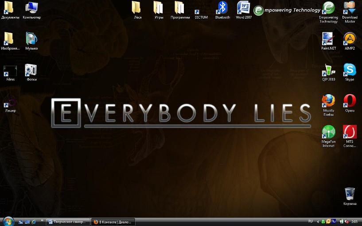Open the network connection tray icon

pos(342,222)
